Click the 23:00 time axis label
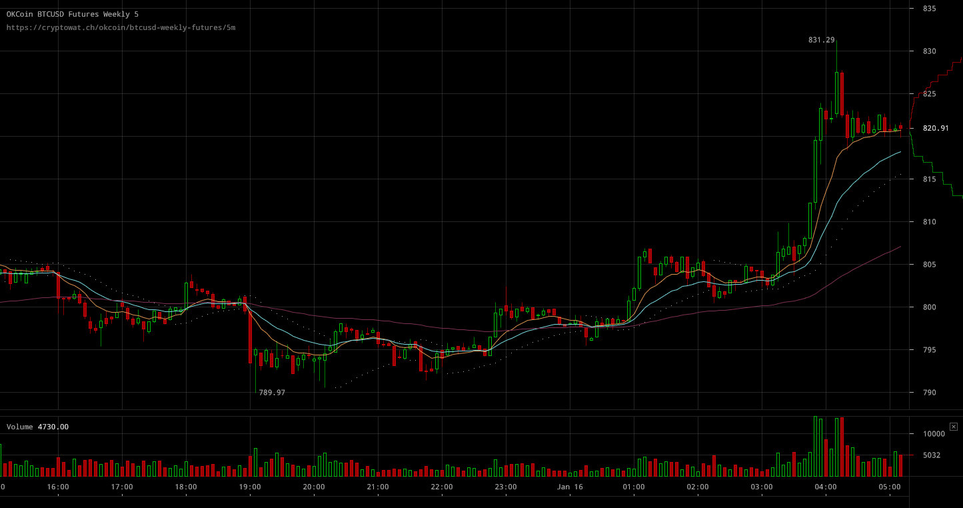The image size is (963, 508). click(506, 487)
